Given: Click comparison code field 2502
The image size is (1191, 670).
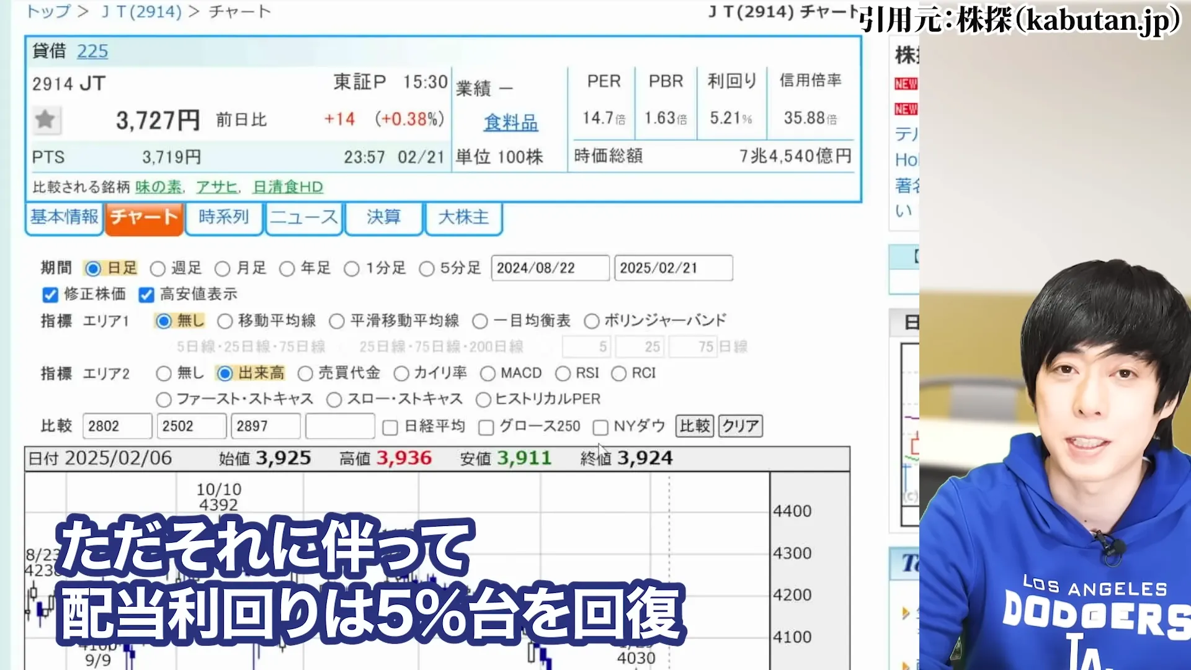Looking at the screenshot, I should (192, 426).
